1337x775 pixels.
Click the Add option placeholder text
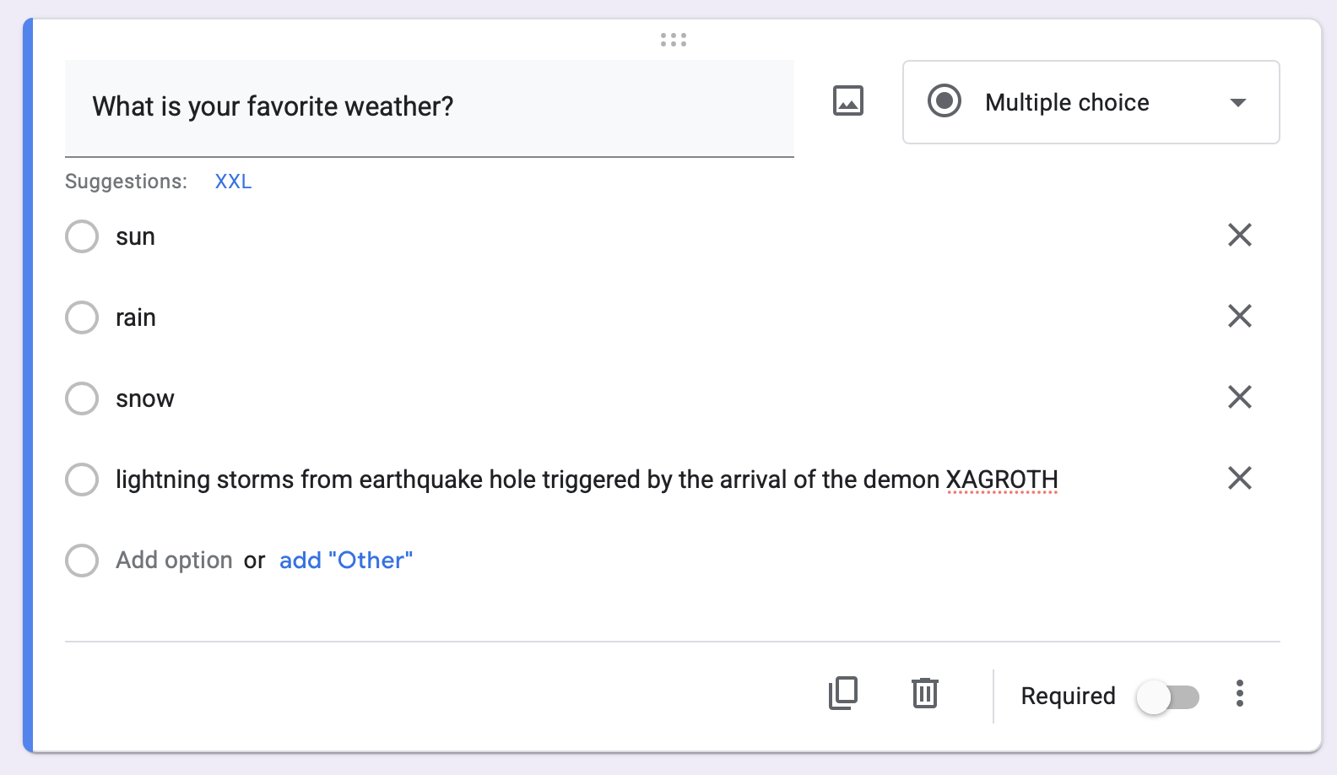[174, 561]
